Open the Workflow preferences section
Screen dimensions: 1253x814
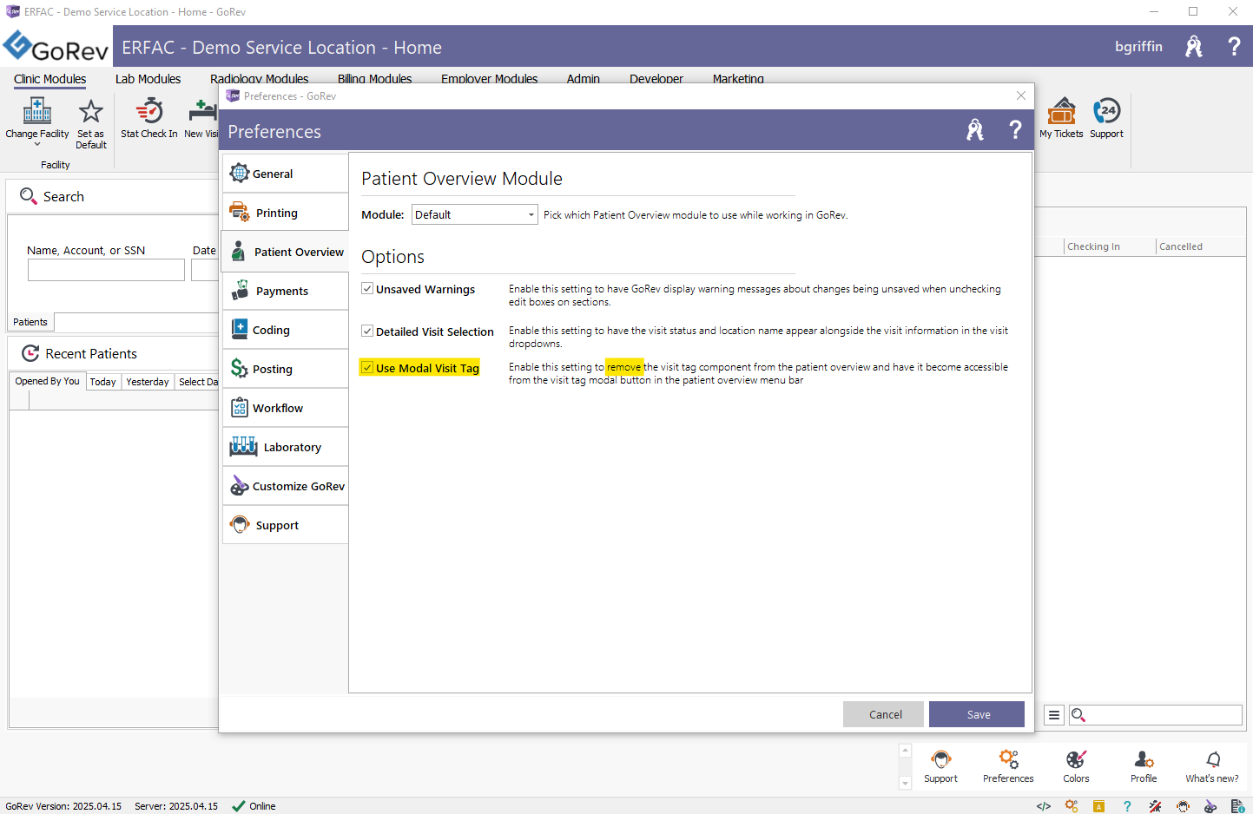pyautogui.click(x=285, y=408)
